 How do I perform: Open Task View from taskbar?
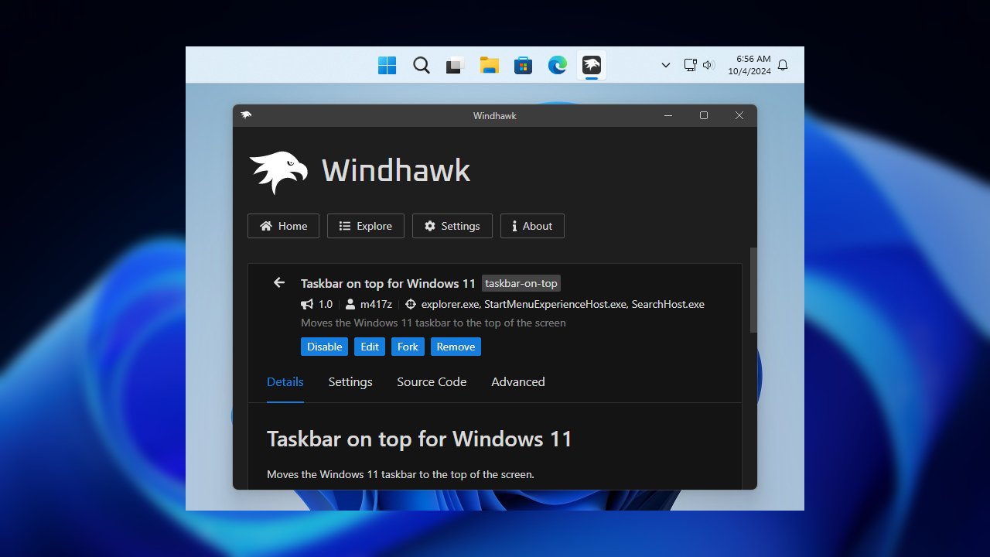tap(455, 66)
